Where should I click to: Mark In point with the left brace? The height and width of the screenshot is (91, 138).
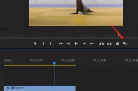43,44
